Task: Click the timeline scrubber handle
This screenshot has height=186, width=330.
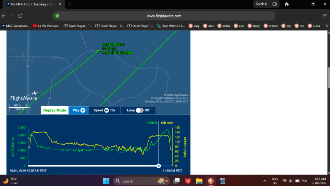Action: pos(159,166)
